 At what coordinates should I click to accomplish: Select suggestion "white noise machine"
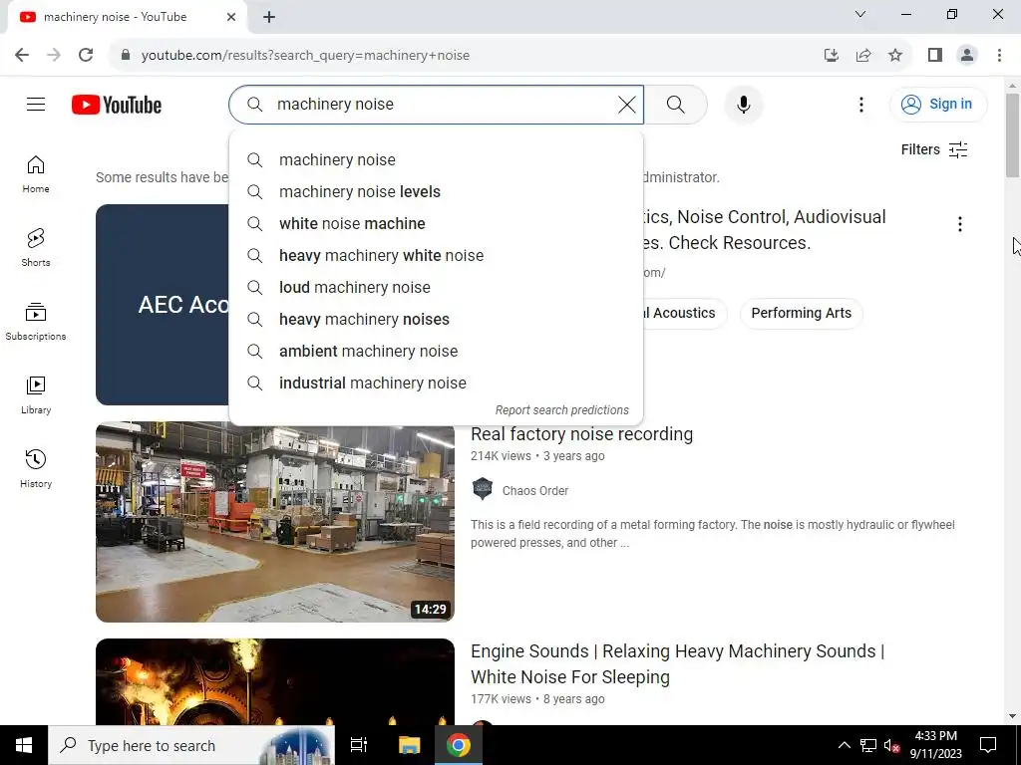click(436, 224)
